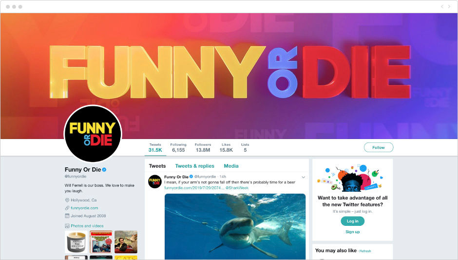
Task: Click the Funny Or Die name in tweet
Action: (176, 177)
